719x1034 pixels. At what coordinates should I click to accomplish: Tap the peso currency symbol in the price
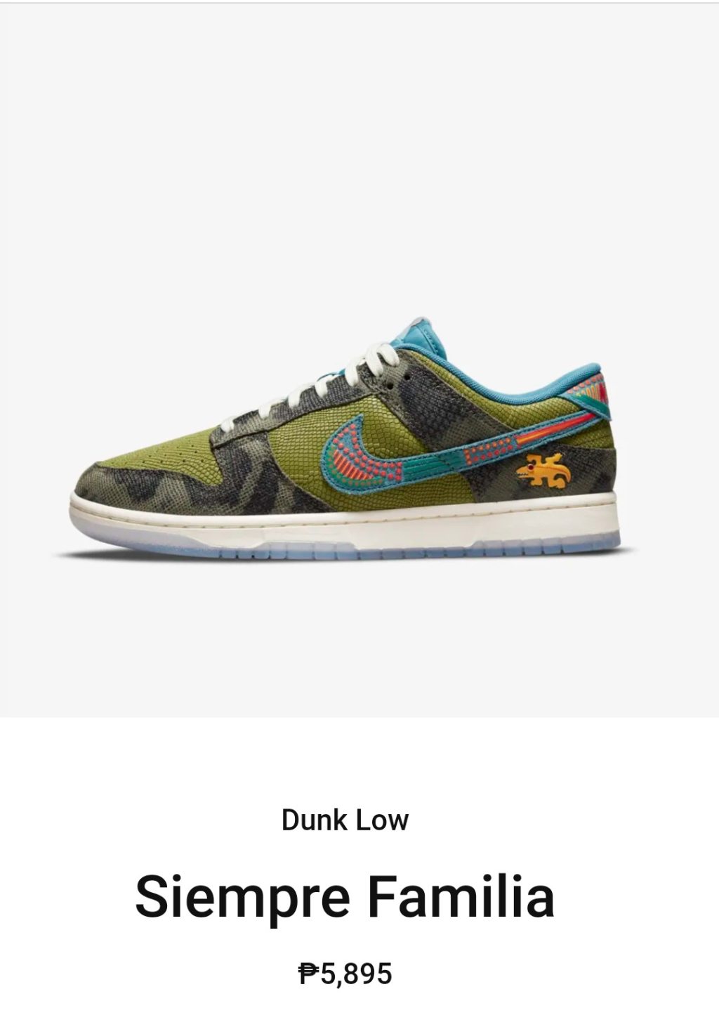coord(309,974)
